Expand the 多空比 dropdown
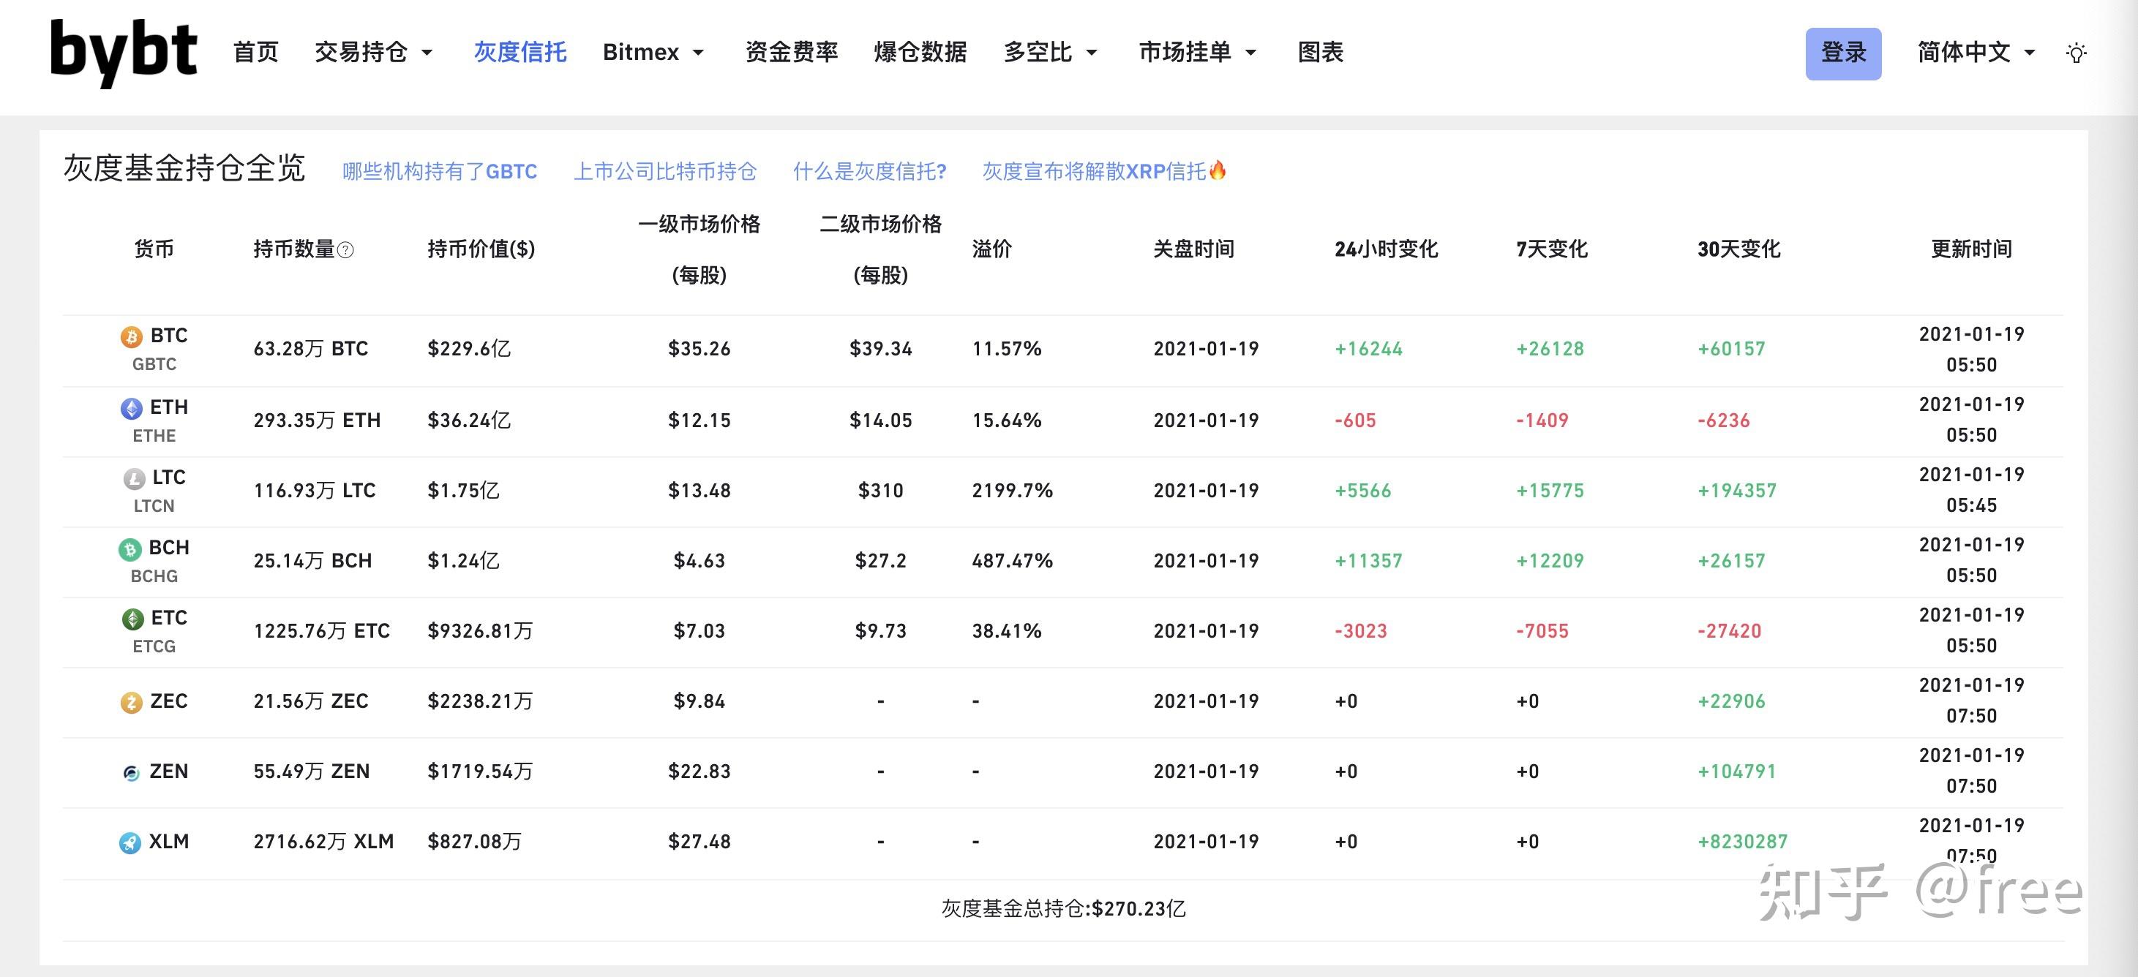 (x=1050, y=52)
